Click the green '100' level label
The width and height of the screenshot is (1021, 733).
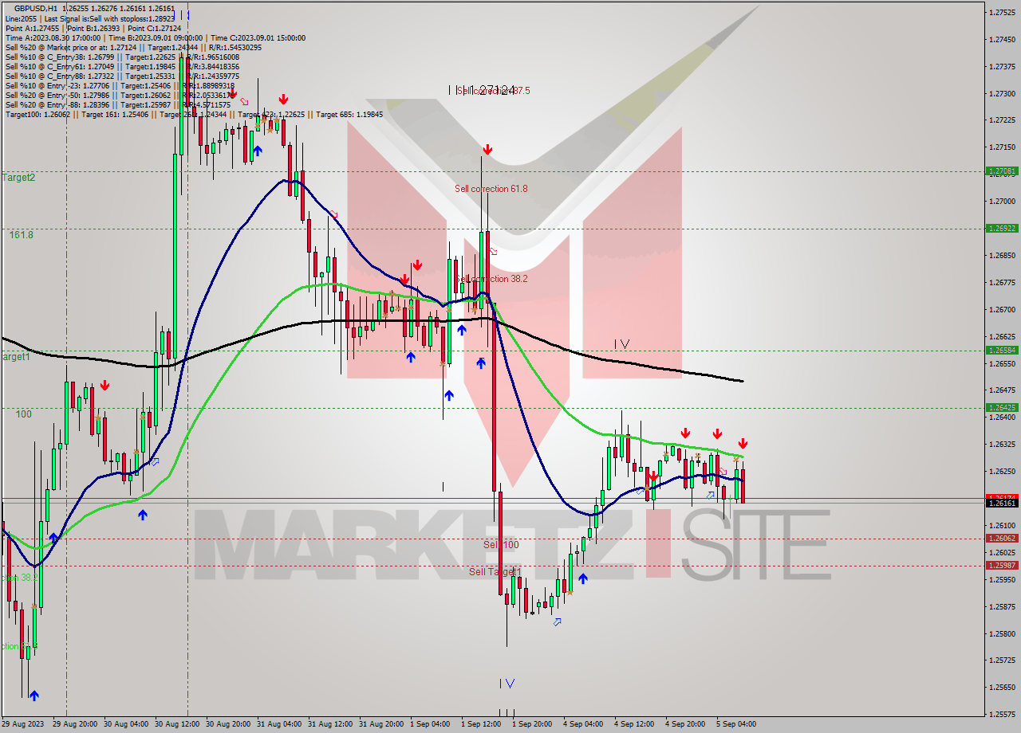pos(24,414)
